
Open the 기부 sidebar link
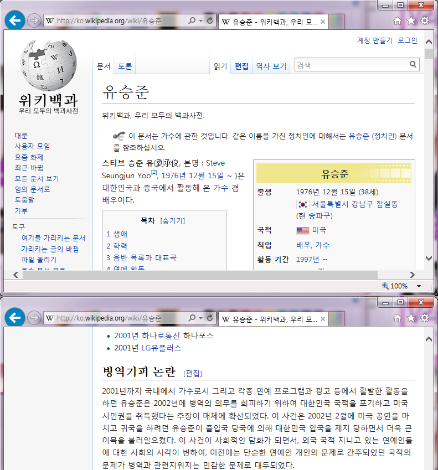pos(21,211)
